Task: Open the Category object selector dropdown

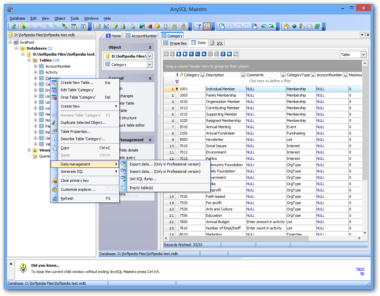Action: 150,65
